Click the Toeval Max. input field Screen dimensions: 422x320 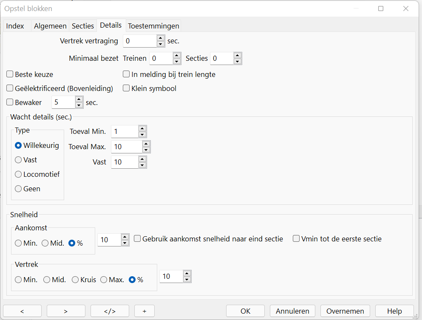click(126, 147)
